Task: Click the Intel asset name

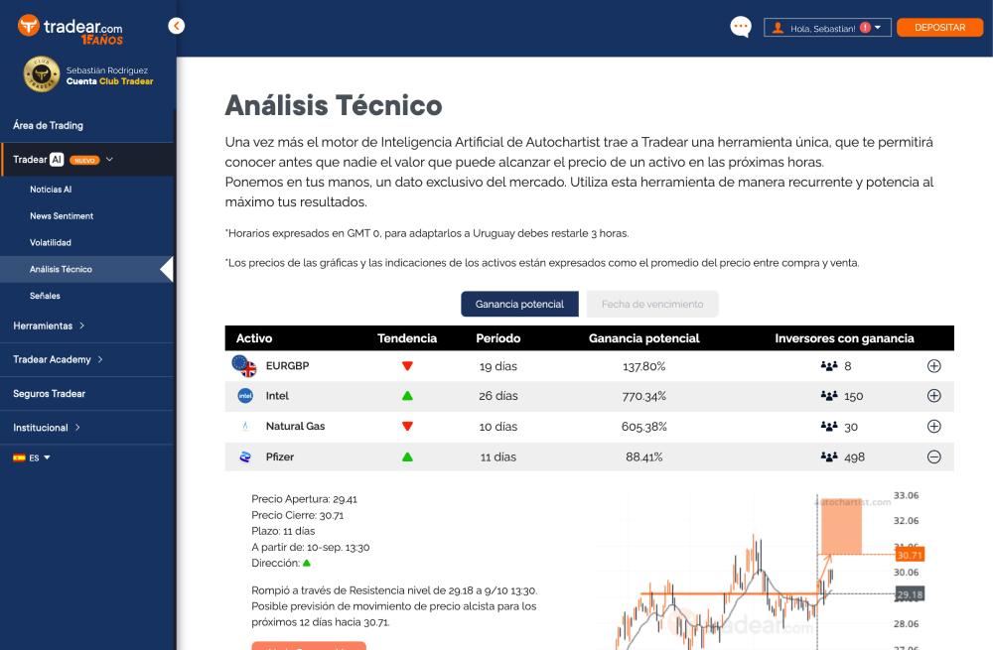Action: point(277,396)
